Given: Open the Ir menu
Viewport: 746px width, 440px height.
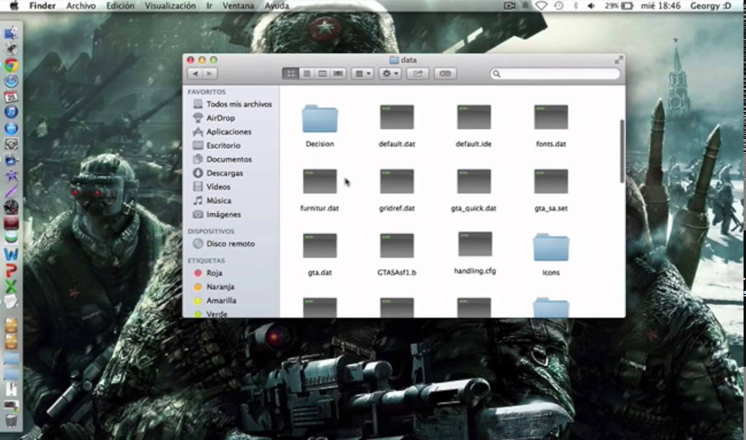Looking at the screenshot, I should pos(209,5).
